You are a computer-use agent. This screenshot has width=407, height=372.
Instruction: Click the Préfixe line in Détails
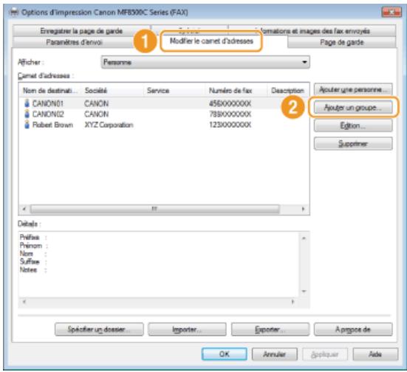click(x=33, y=238)
